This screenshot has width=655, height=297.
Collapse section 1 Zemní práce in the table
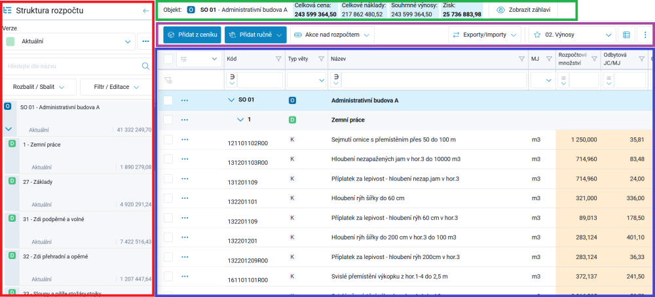pyautogui.click(x=240, y=120)
